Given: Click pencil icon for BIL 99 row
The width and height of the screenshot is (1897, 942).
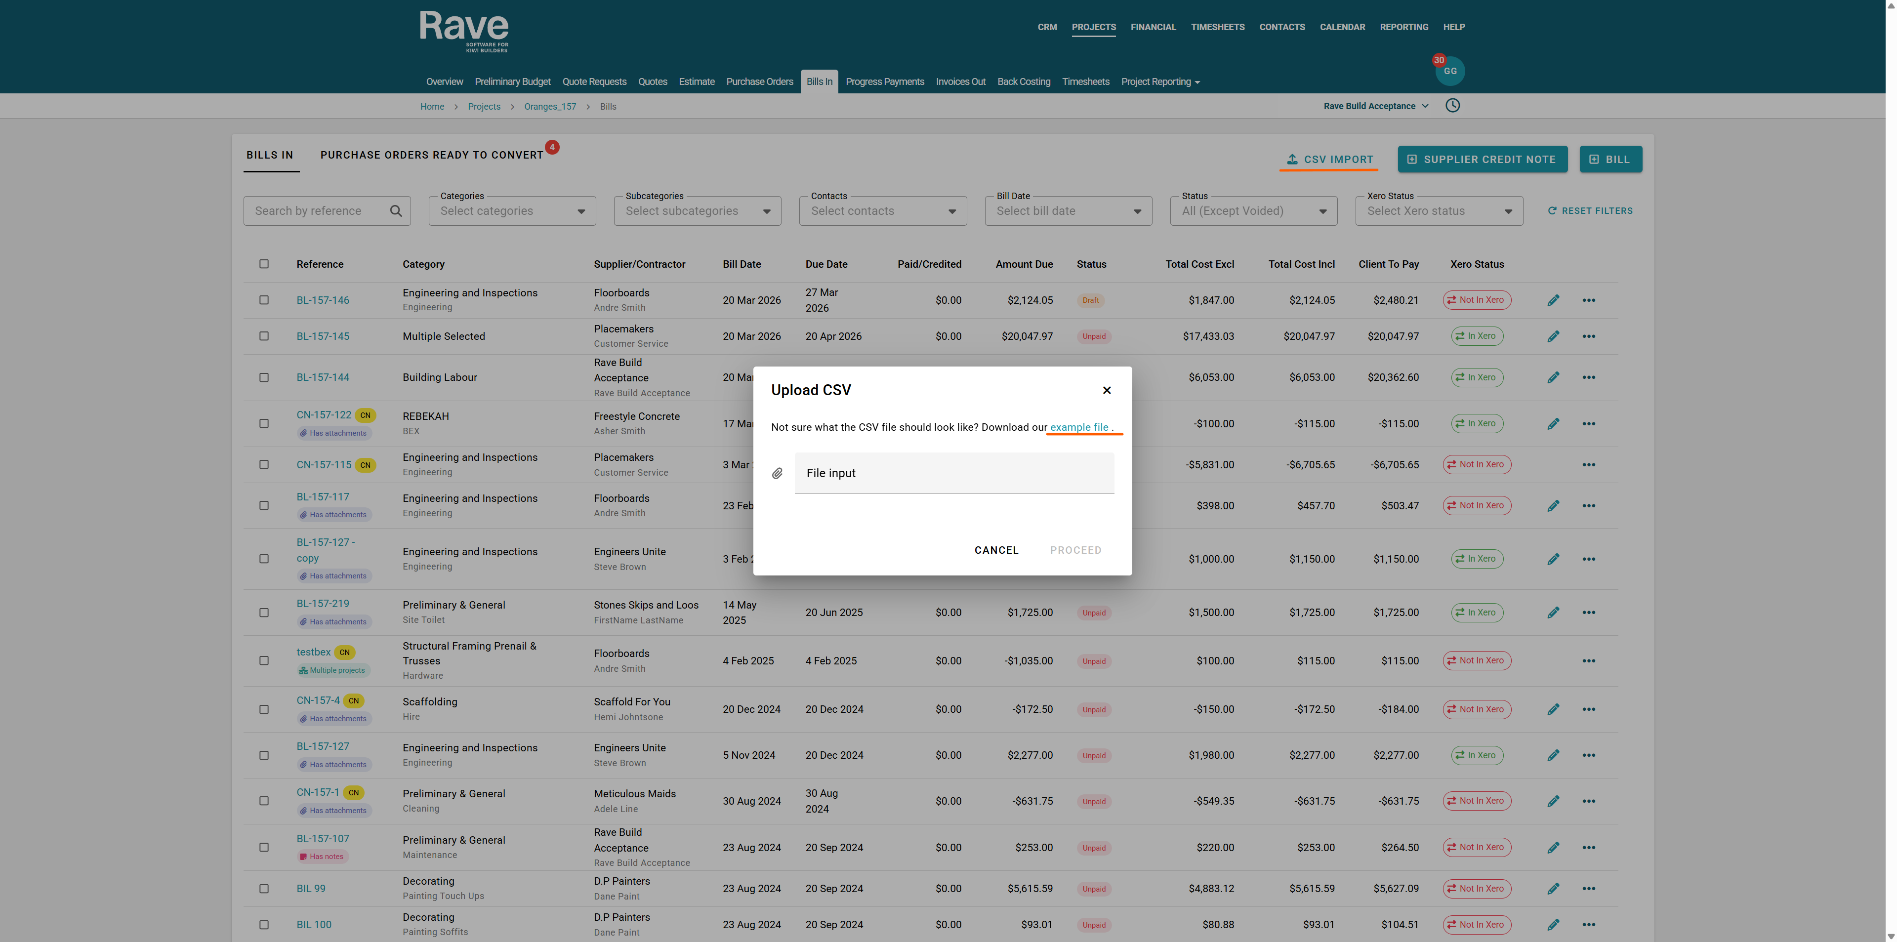Looking at the screenshot, I should click(1553, 889).
